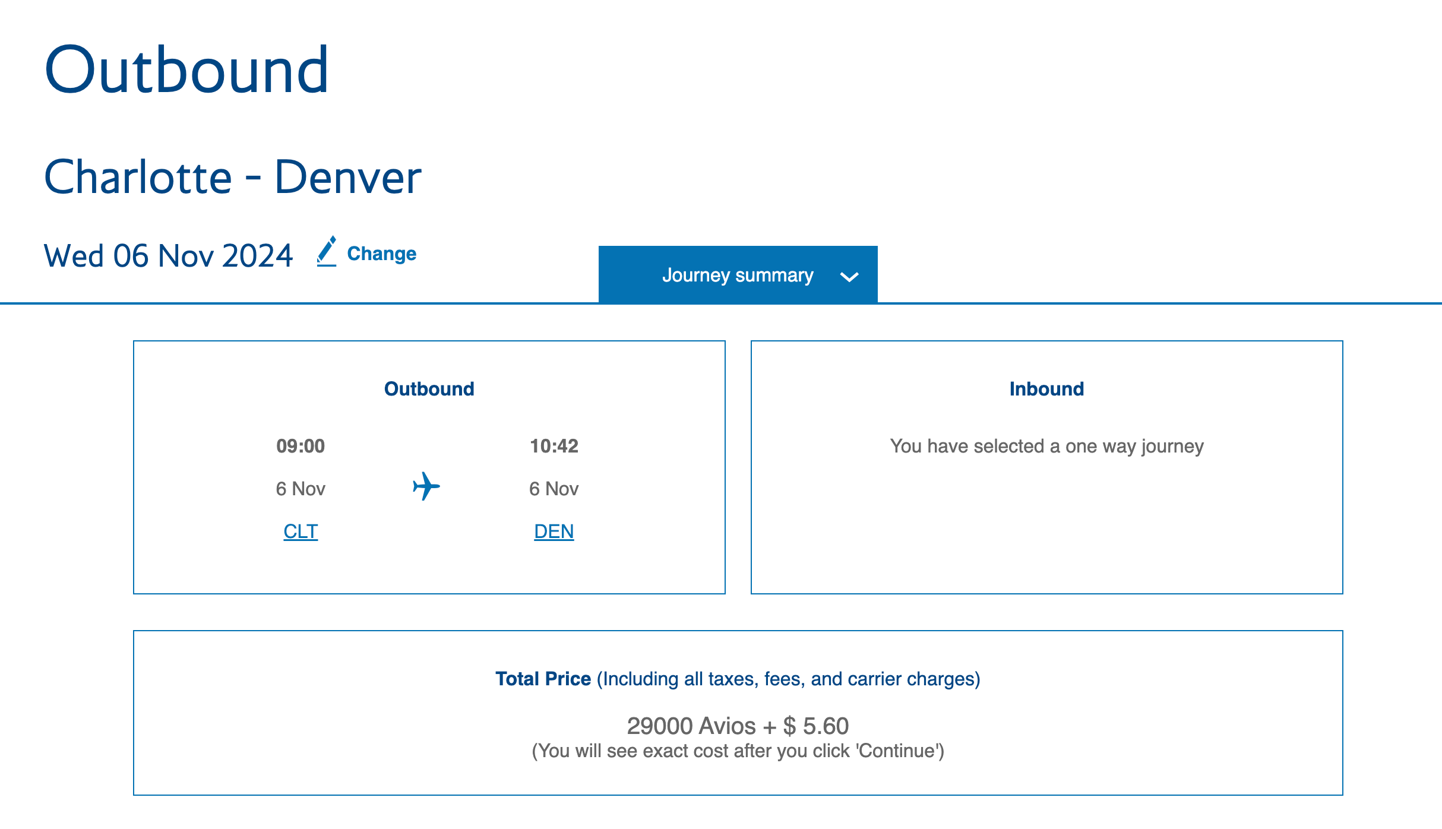The height and width of the screenshot is (829, 1442).
Task: Click the exact cost after Continue note
Action: point(738,751)
